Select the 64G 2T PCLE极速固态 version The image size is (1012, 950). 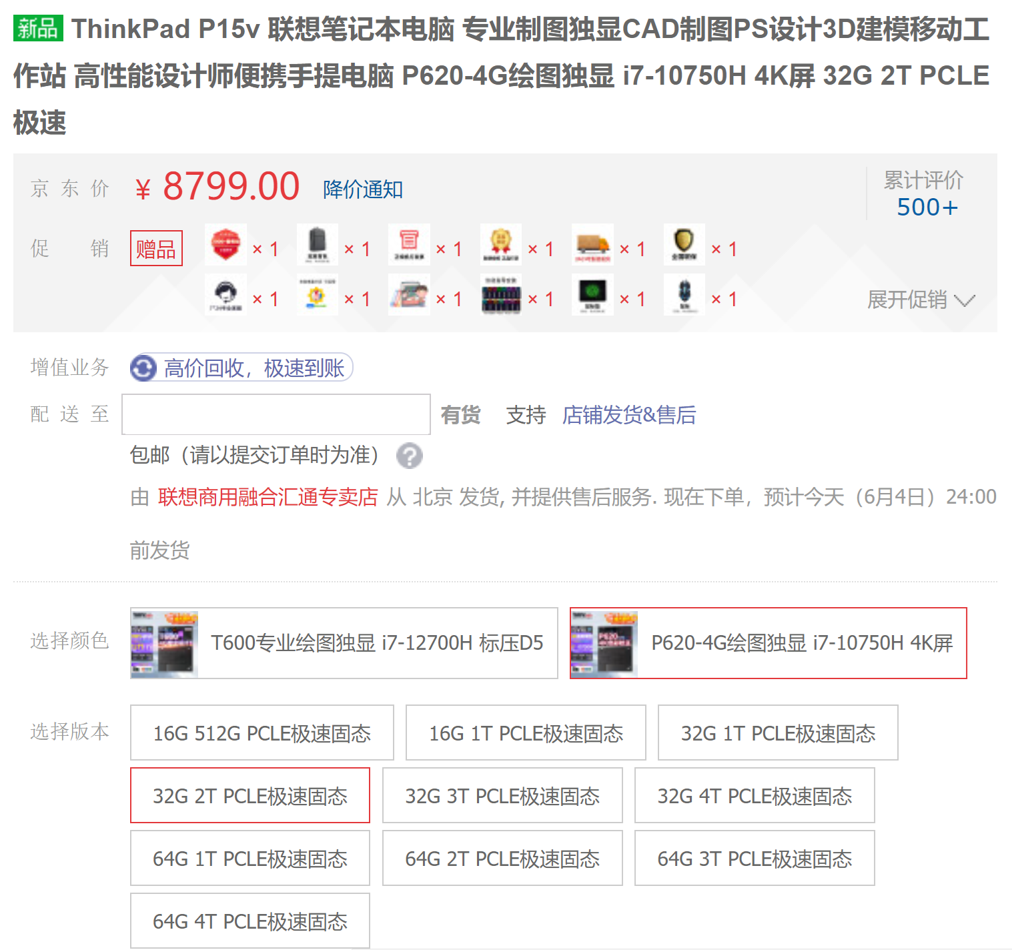502,859
